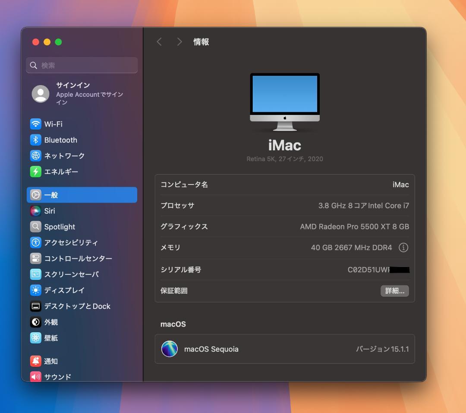The height and width of the screenshot is (413, 466).
Task: Select エネルギー in the sidebar
Action: pyautogui.click(x=82, y=172)
